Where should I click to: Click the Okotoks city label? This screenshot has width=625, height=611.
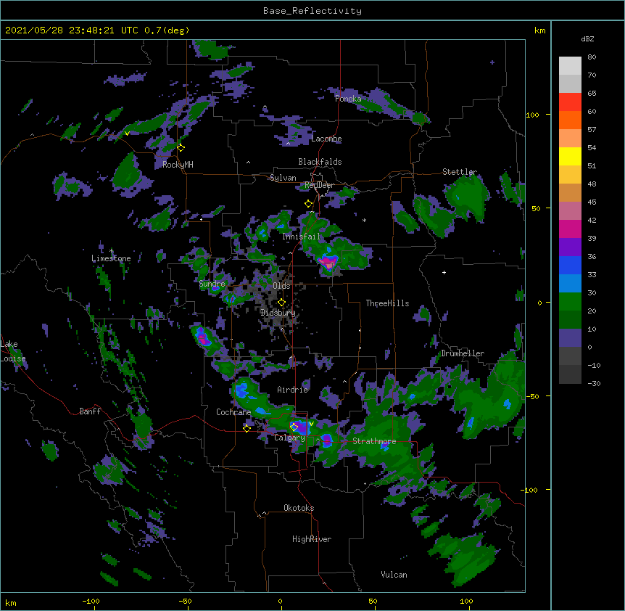pyautogui.click(x=299, y=508)
